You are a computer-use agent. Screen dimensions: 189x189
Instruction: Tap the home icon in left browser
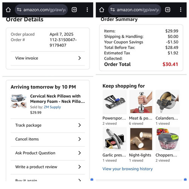(x=8, y=10)
